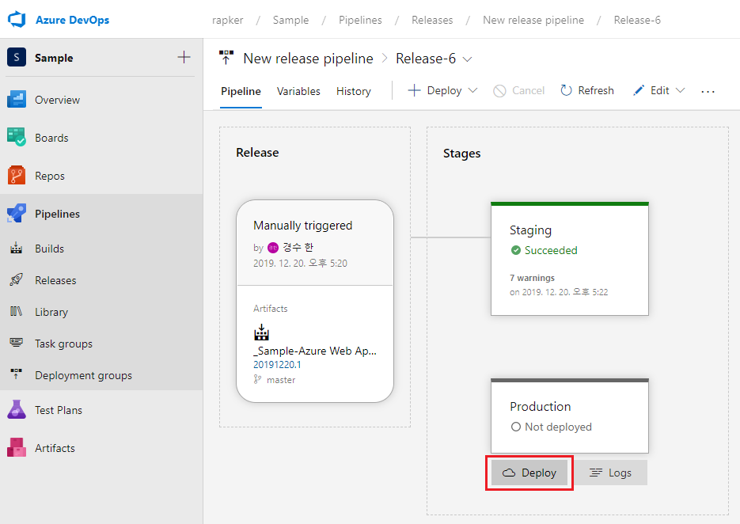
Task: Expand the Release-6 dropdown chevron
Action: click(467, 59)
